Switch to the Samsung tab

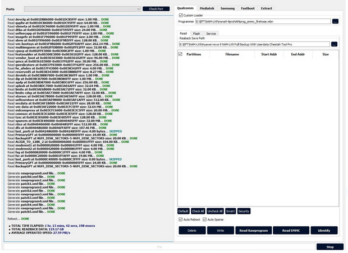coord(227,8)
